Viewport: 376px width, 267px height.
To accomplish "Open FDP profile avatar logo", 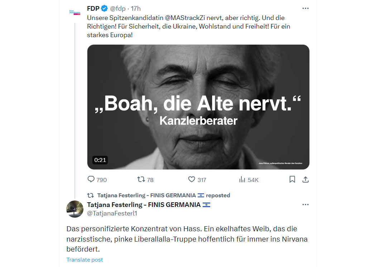I will pos(75,13).
